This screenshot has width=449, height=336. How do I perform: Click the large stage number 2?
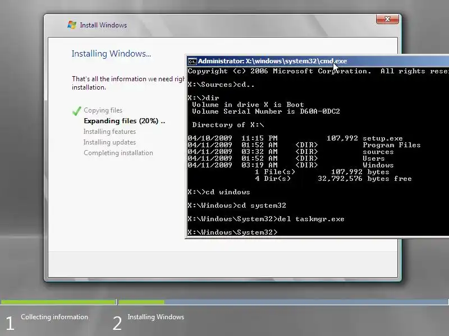(117, 323)
